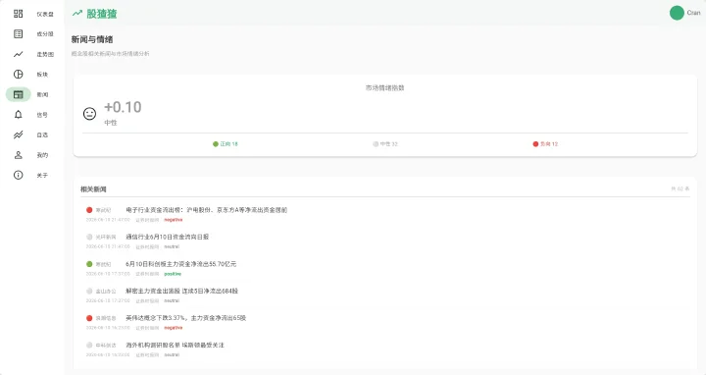Click the 共 62 条 news count
The height and width of the screenshot is (375, 706).
click(680, 188)
